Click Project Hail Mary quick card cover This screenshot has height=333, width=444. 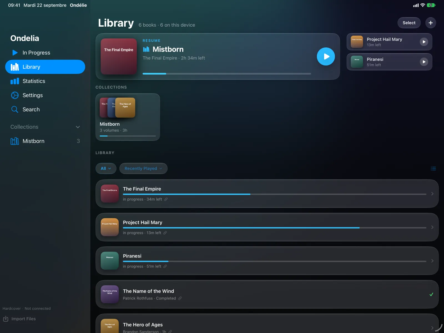(357, 42)
